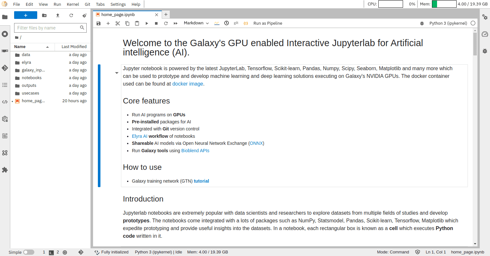490x256 pixels.
Task: Save the home_page notebook
Action: pos(99,23)
